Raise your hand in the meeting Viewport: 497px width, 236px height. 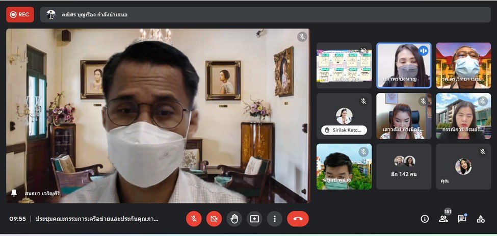click(x=234, y=219)
